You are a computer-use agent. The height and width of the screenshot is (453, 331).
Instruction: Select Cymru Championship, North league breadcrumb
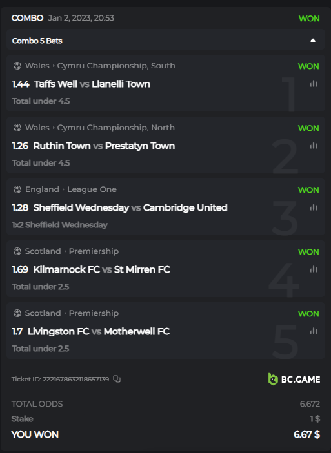click(115, 128)
